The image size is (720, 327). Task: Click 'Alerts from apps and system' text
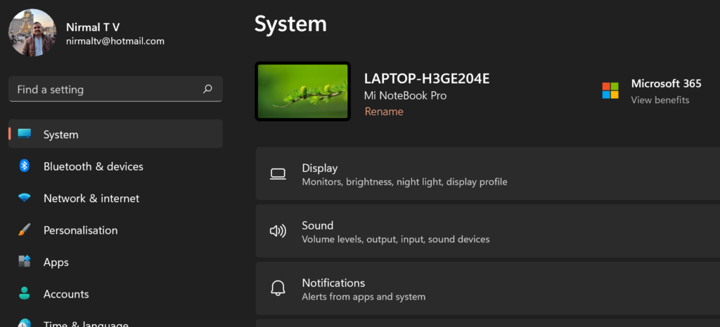pyautogui.click(x=364, y=296)
